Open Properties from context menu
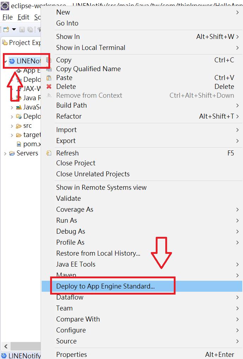The height and width of the screenshot is (359, 243). click(x=142, y=354)
